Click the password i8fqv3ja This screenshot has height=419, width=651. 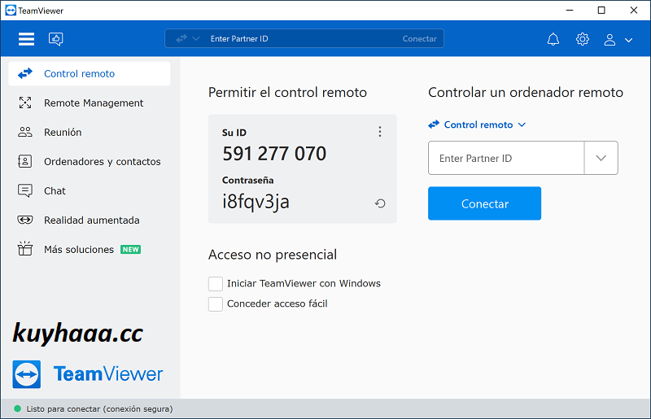(x=256, y=202)
